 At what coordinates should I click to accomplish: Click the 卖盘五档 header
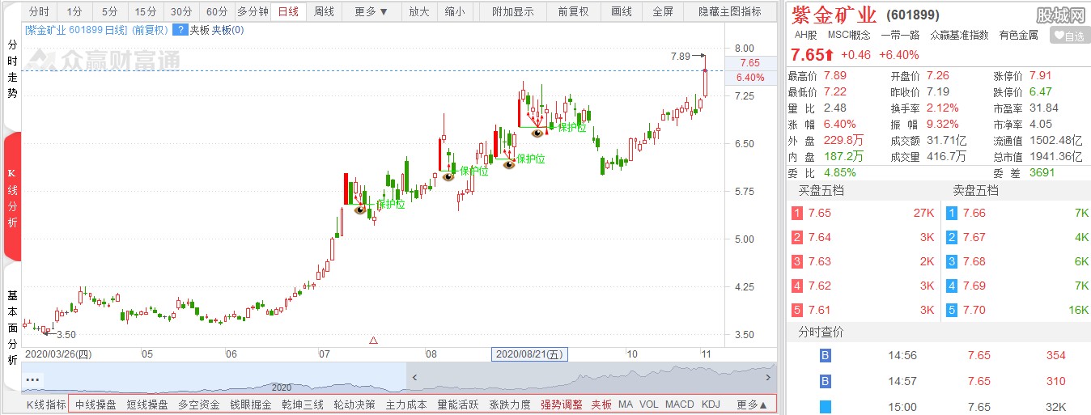[975, 191]
